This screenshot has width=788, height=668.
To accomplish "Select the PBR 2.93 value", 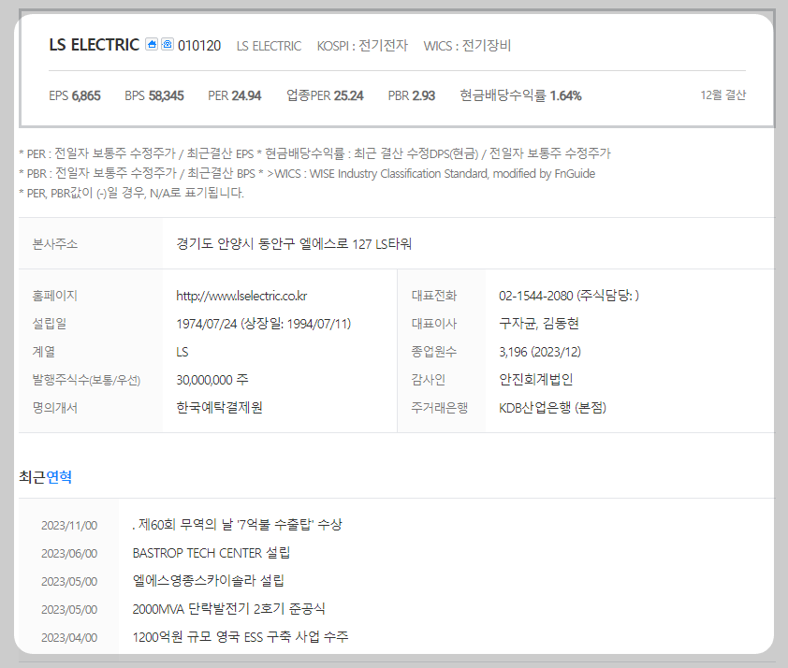I will click(x=412, y=95).
